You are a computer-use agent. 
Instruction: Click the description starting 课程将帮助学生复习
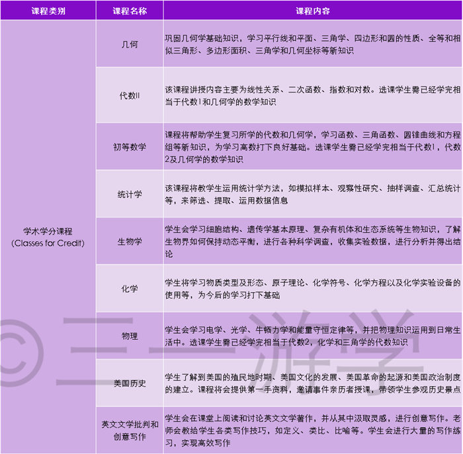[313, 147]
